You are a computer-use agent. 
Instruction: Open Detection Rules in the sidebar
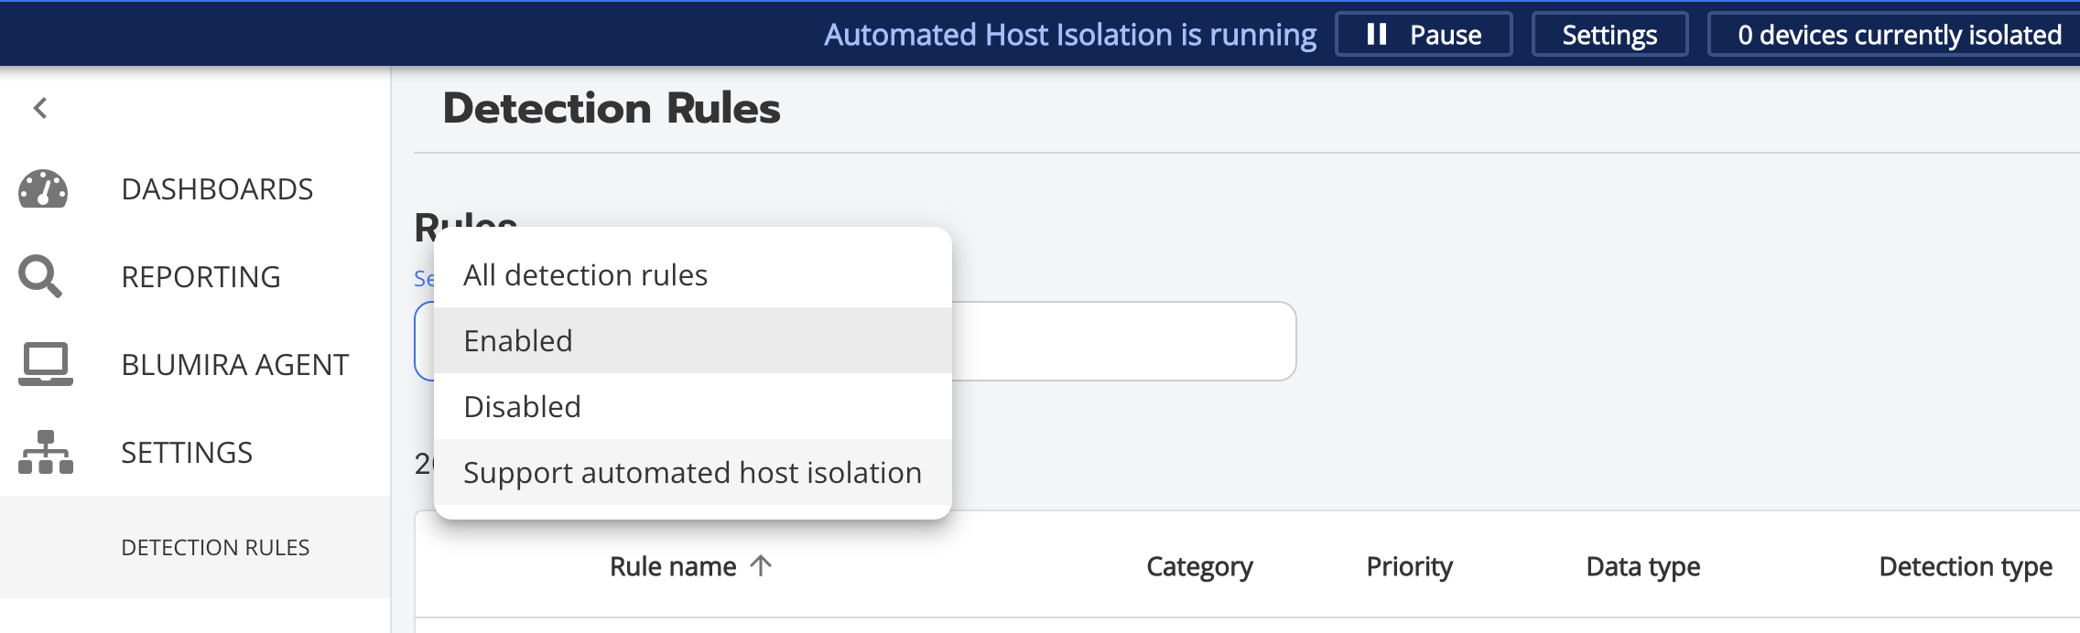[215, 547]
